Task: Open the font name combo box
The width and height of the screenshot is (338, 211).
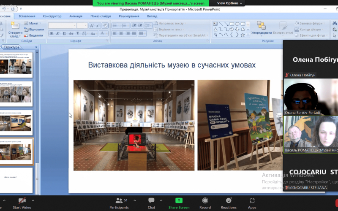Action: pos(62,25)
